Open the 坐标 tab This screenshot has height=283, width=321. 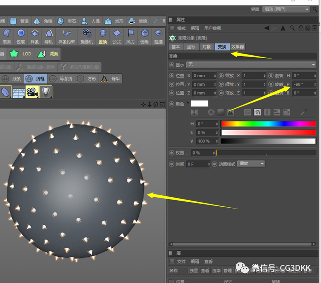pyautogui.click(x=191, y=47)
